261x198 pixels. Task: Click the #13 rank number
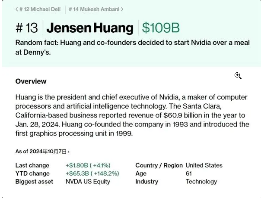click(x=27, y=28)
